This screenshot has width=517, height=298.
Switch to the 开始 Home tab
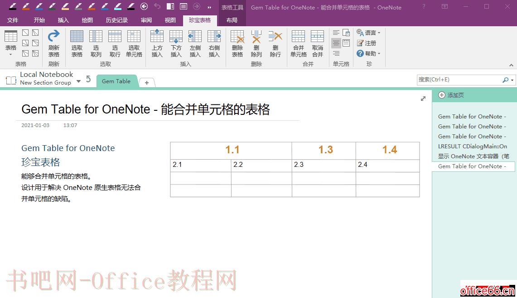pos(39,20)
